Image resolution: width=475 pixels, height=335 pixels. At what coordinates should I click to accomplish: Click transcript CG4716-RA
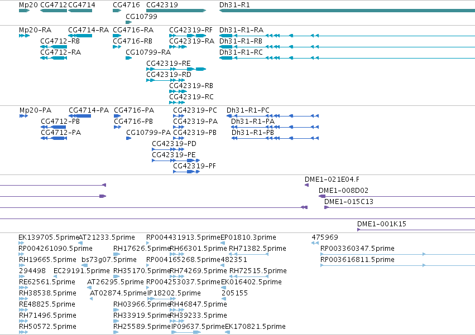coord(133,30)
